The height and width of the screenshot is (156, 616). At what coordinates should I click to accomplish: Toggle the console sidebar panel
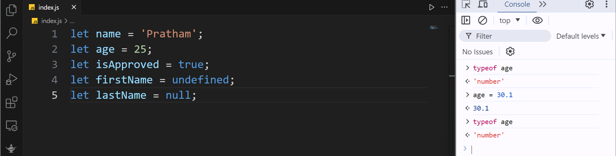466,20
